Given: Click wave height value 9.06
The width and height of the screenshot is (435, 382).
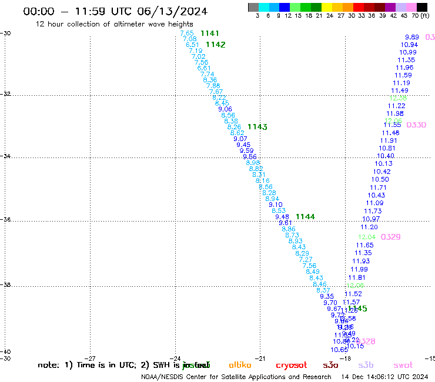Looking at the screenshot, I should click(x=225, y=109).
